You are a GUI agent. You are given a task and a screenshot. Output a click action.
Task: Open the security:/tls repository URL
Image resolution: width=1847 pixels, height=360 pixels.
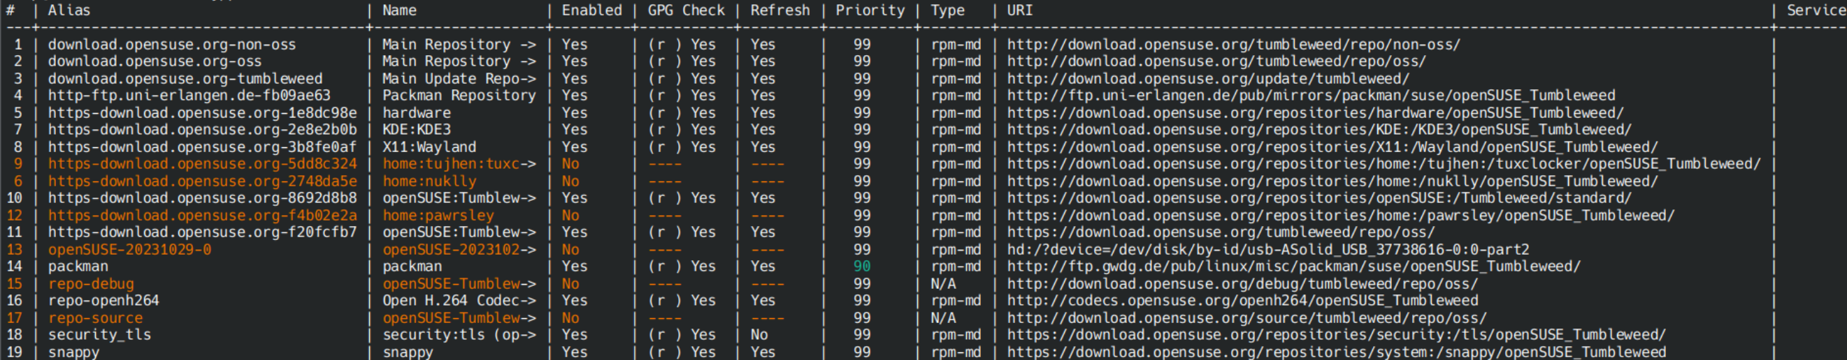pos(1336,335)
